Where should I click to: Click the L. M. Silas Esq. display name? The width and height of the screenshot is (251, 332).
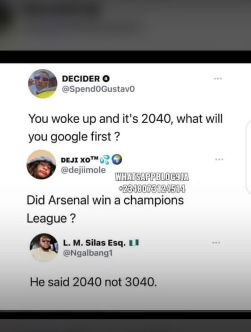[94, 243]
